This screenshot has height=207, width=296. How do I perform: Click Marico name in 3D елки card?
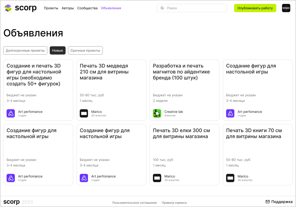(170, 176)
